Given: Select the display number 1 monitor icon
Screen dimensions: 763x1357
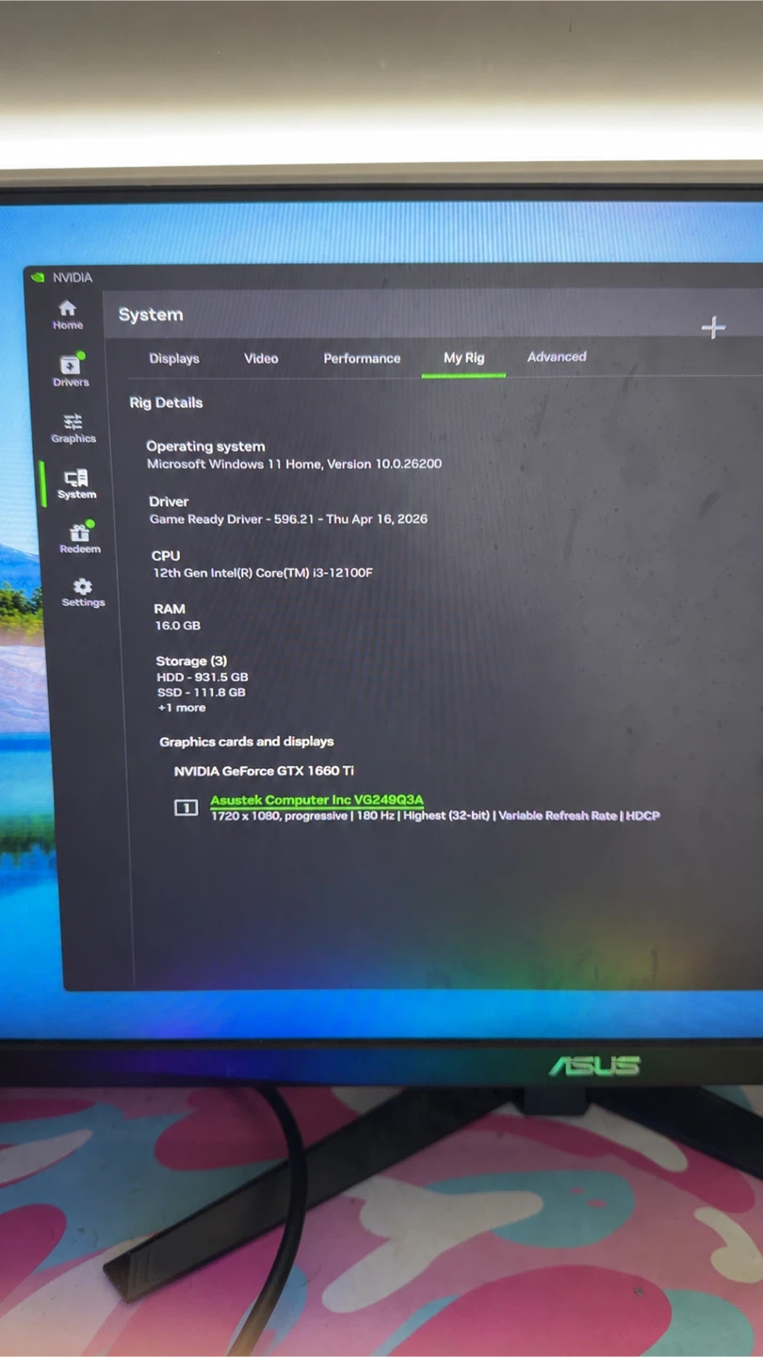Looking at the screenshot, I should coord(187,808).
